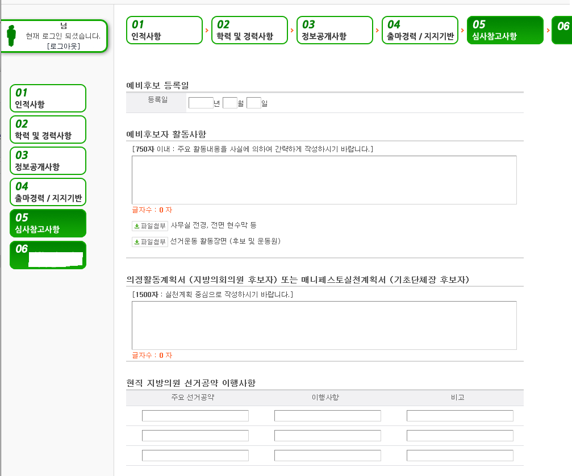Viewport: 572px width, 476px height.
Task: Go to top step 02 학력 및 경력사항
Action: pyautogui.click(x=249, y=30)
